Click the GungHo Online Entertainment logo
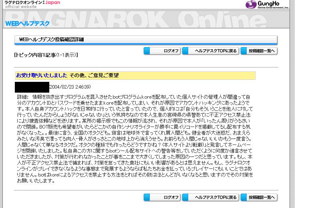Screen dimensions: 324x208 tap(267, 4)
